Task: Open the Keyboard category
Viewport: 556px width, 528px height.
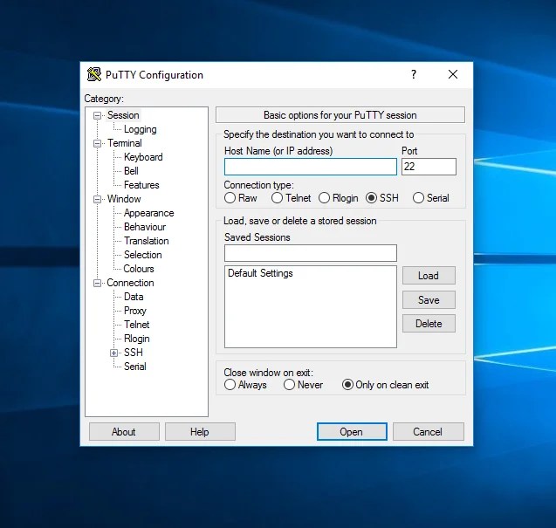Action: (143, 157)
